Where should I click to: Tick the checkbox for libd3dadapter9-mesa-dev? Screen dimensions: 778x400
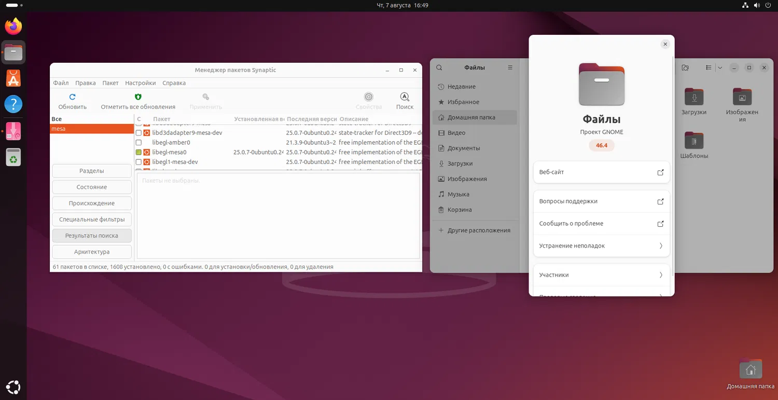[x=138, y=133]
